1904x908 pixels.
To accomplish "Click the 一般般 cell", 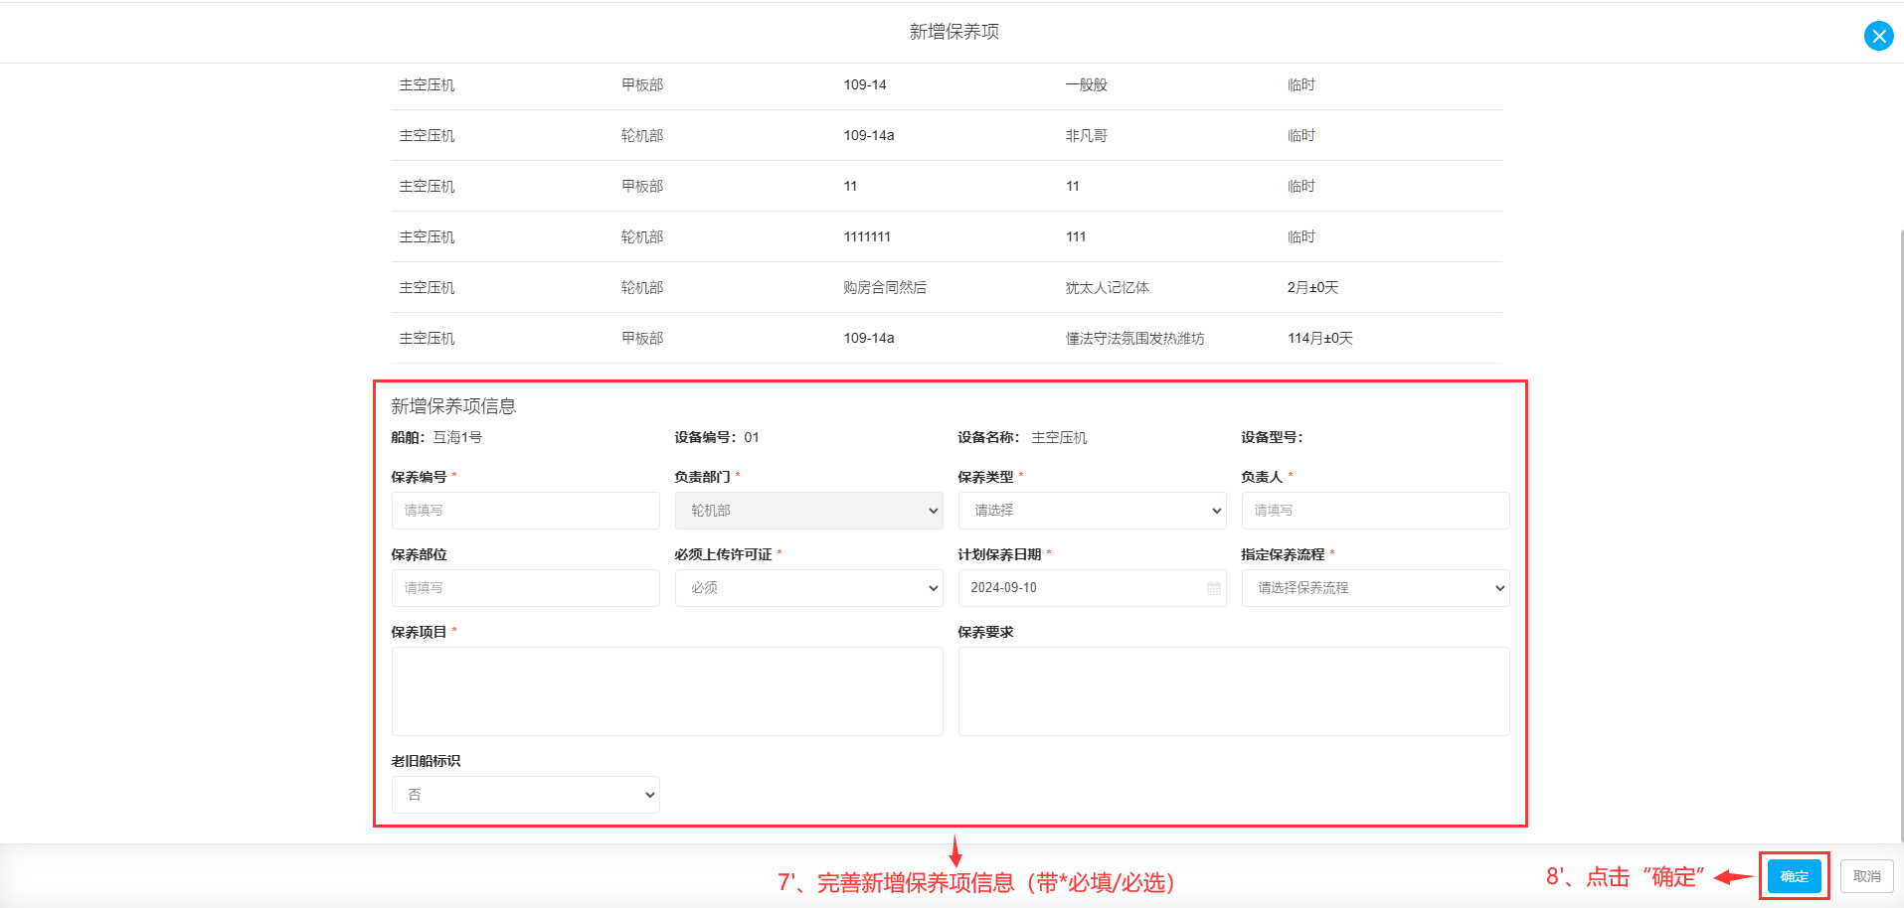I will [x=1086, y=85].
